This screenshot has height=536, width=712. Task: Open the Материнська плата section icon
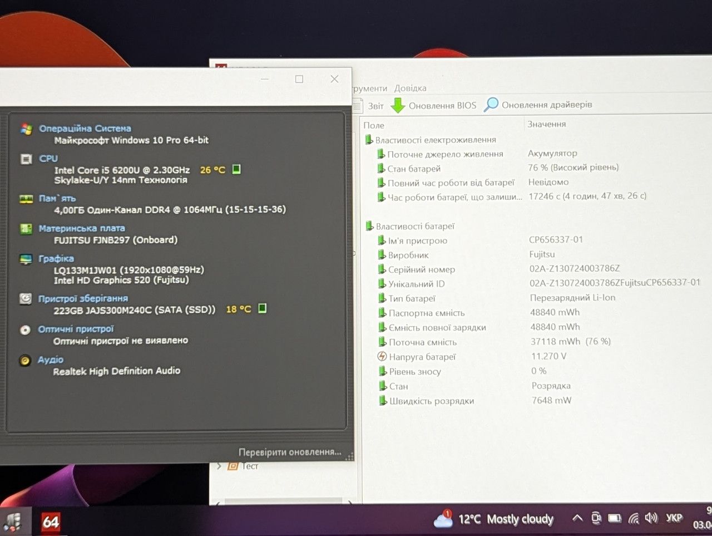[26, 229]
